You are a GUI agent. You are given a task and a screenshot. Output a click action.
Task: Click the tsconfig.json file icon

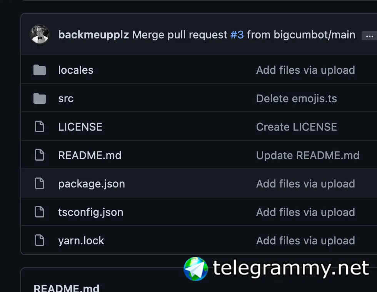(x=40, y=212)
